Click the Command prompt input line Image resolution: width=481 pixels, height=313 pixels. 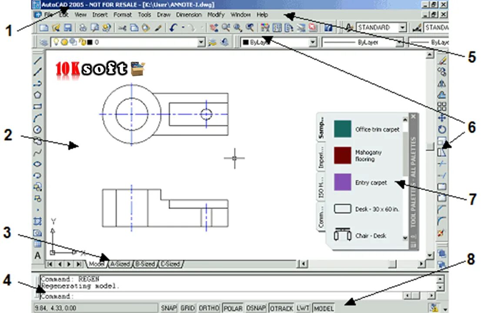[221, 296]
